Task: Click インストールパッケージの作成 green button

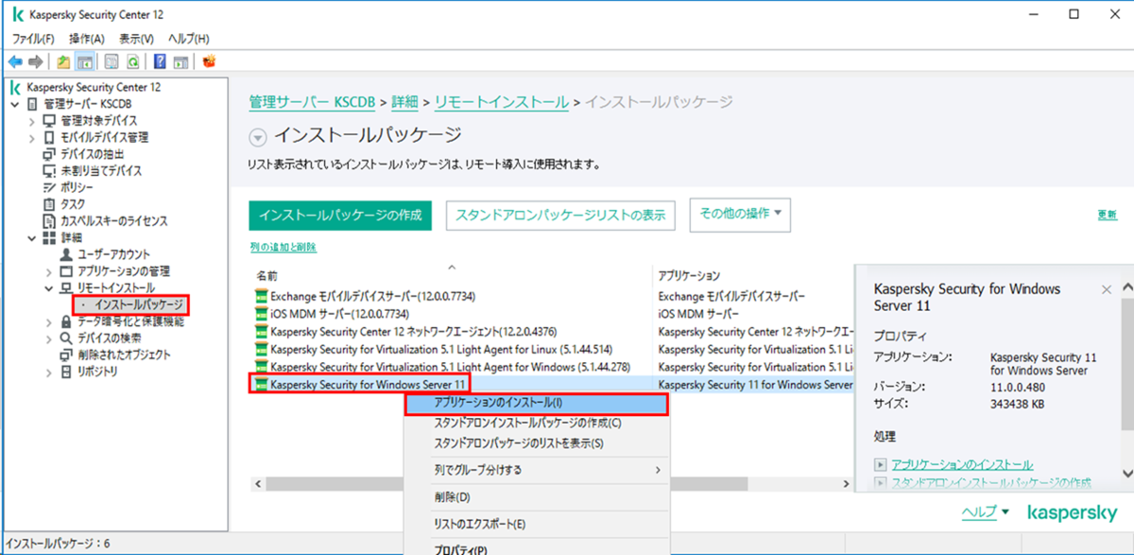Action: pos(340,215)
